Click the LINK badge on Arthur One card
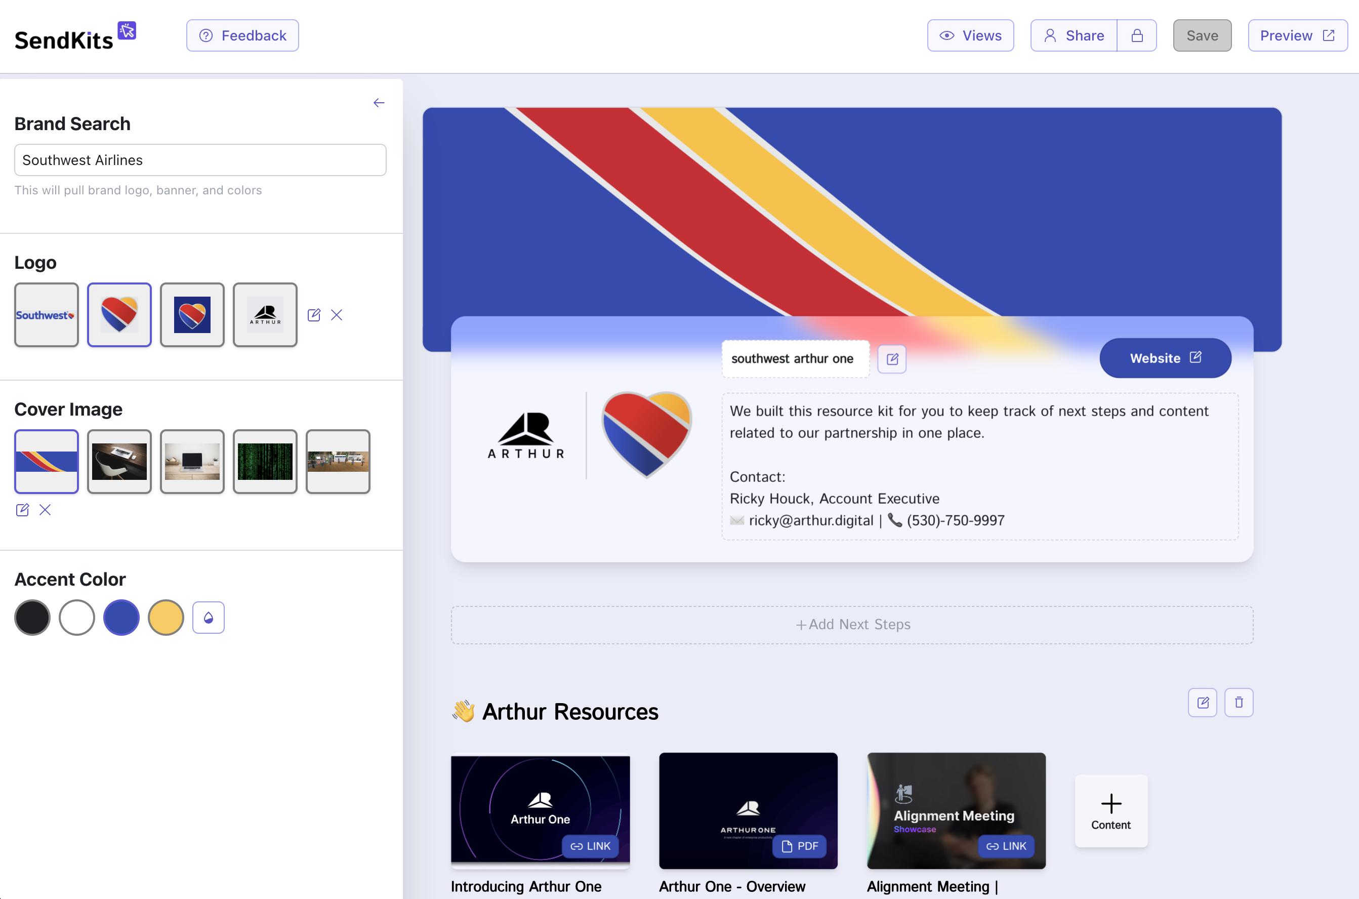Image resolution: width=1359 pixels, height=899 pixels. coord(590,846)
